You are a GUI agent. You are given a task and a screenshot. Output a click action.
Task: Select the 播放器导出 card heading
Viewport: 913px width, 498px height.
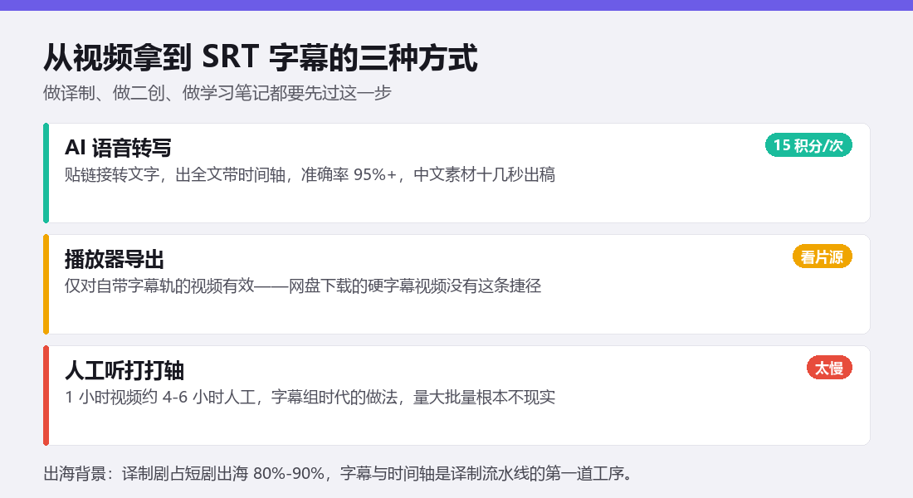(x=115, y=259)
